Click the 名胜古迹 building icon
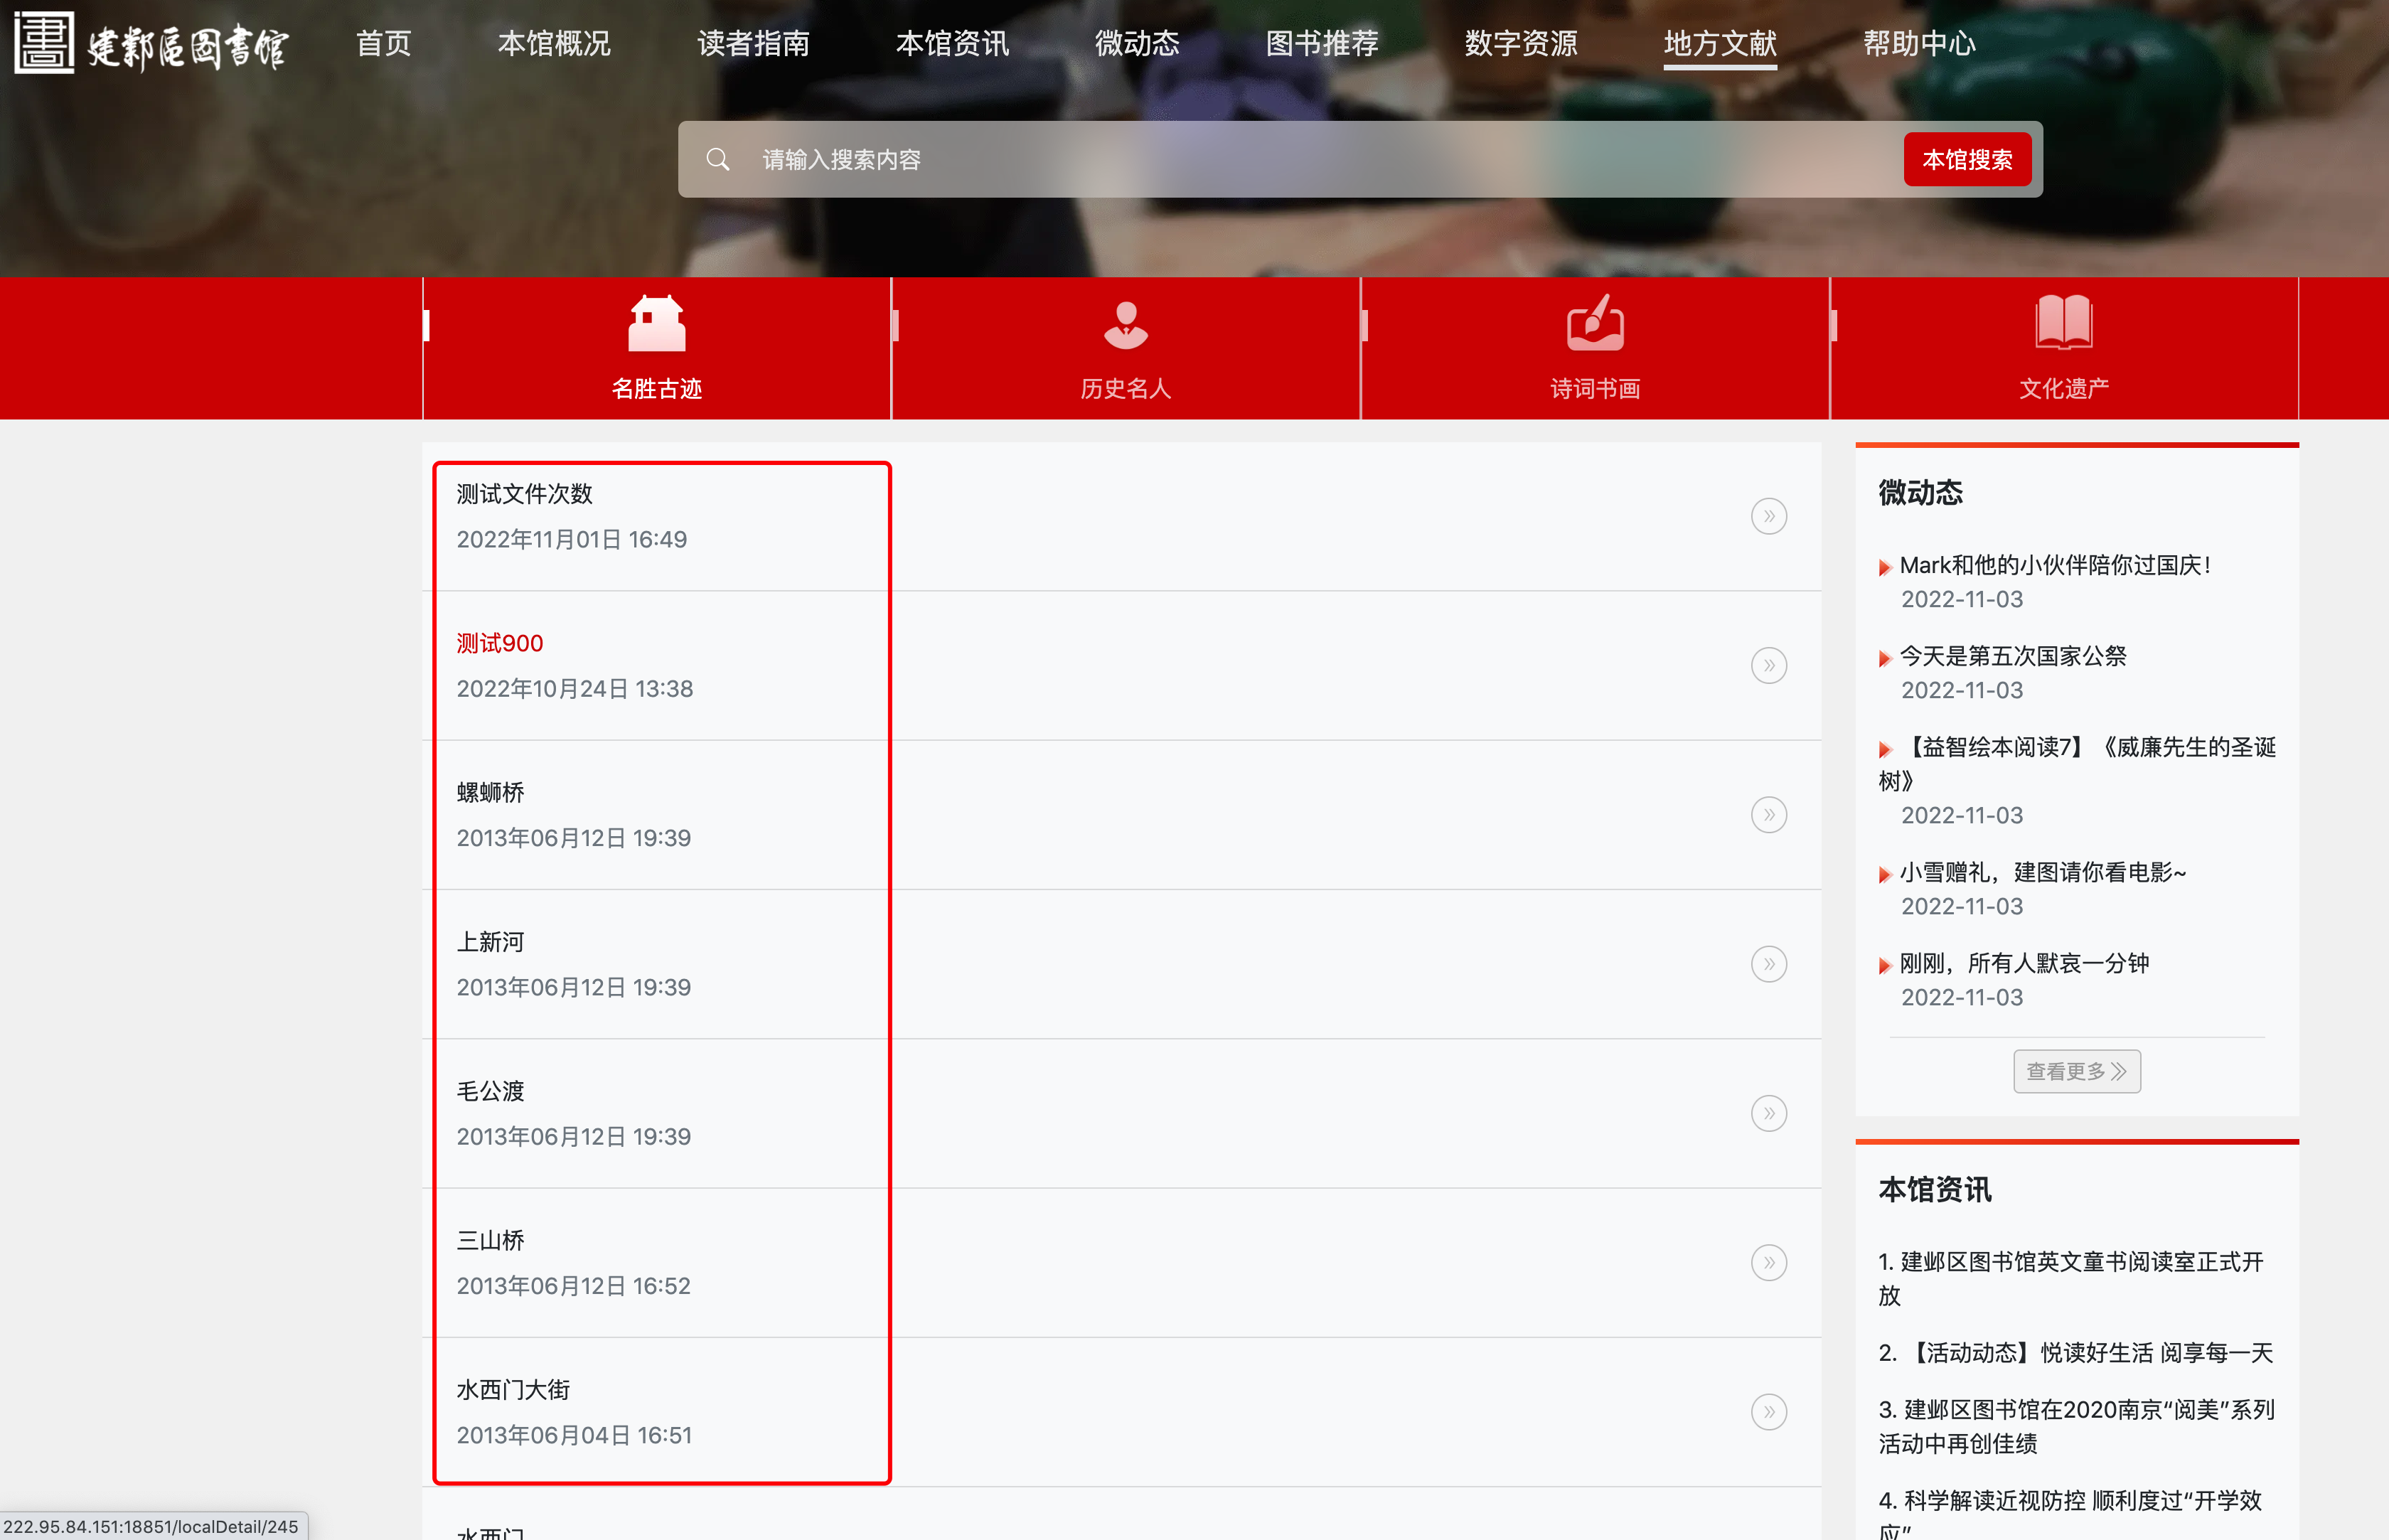 [656, 323]
